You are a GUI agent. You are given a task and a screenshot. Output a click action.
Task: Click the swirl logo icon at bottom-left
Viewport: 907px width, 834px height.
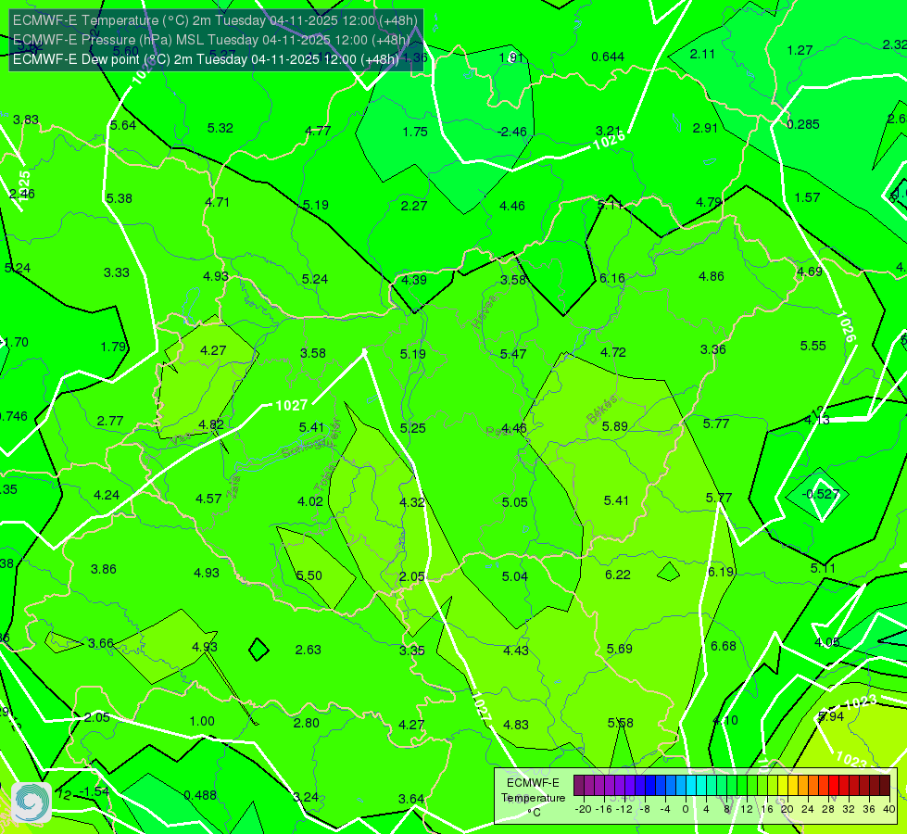coord(31,802)
